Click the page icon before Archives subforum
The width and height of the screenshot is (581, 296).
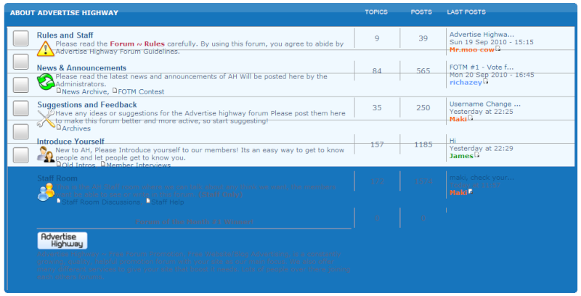pos(59,127)
